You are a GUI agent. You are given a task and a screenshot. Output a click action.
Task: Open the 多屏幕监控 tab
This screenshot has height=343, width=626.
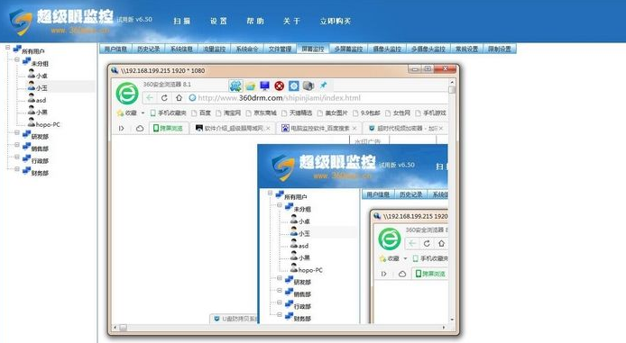coord(348,49)
